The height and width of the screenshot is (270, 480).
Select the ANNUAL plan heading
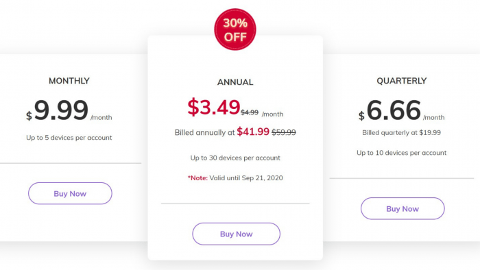pos(235,82)
